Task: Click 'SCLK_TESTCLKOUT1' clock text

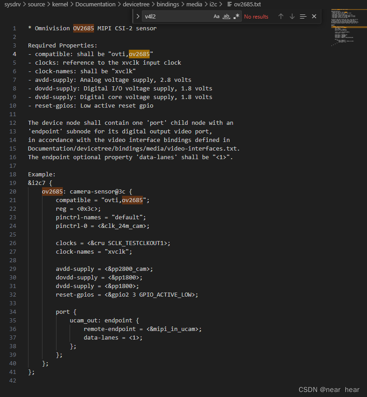Action: pos(136,243)
